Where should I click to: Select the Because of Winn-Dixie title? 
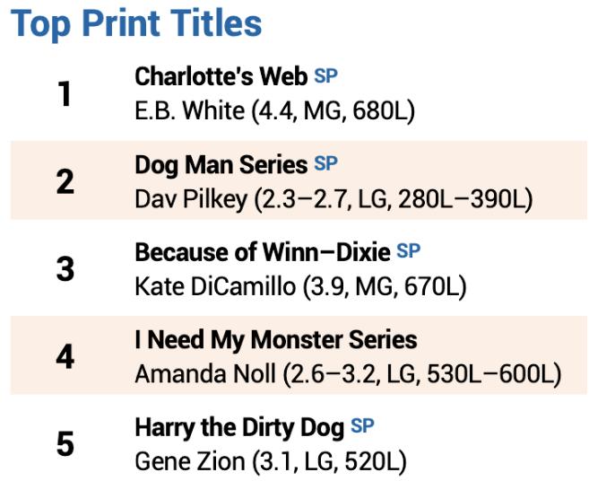(x=264, y=252)
